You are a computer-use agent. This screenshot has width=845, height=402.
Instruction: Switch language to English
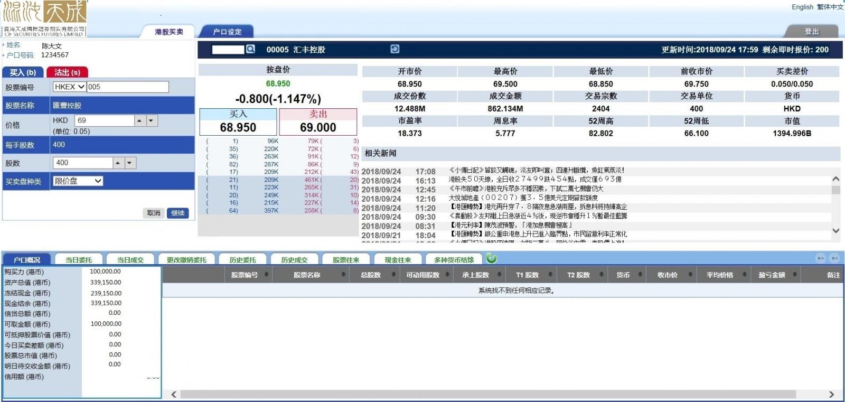point(802,7)
